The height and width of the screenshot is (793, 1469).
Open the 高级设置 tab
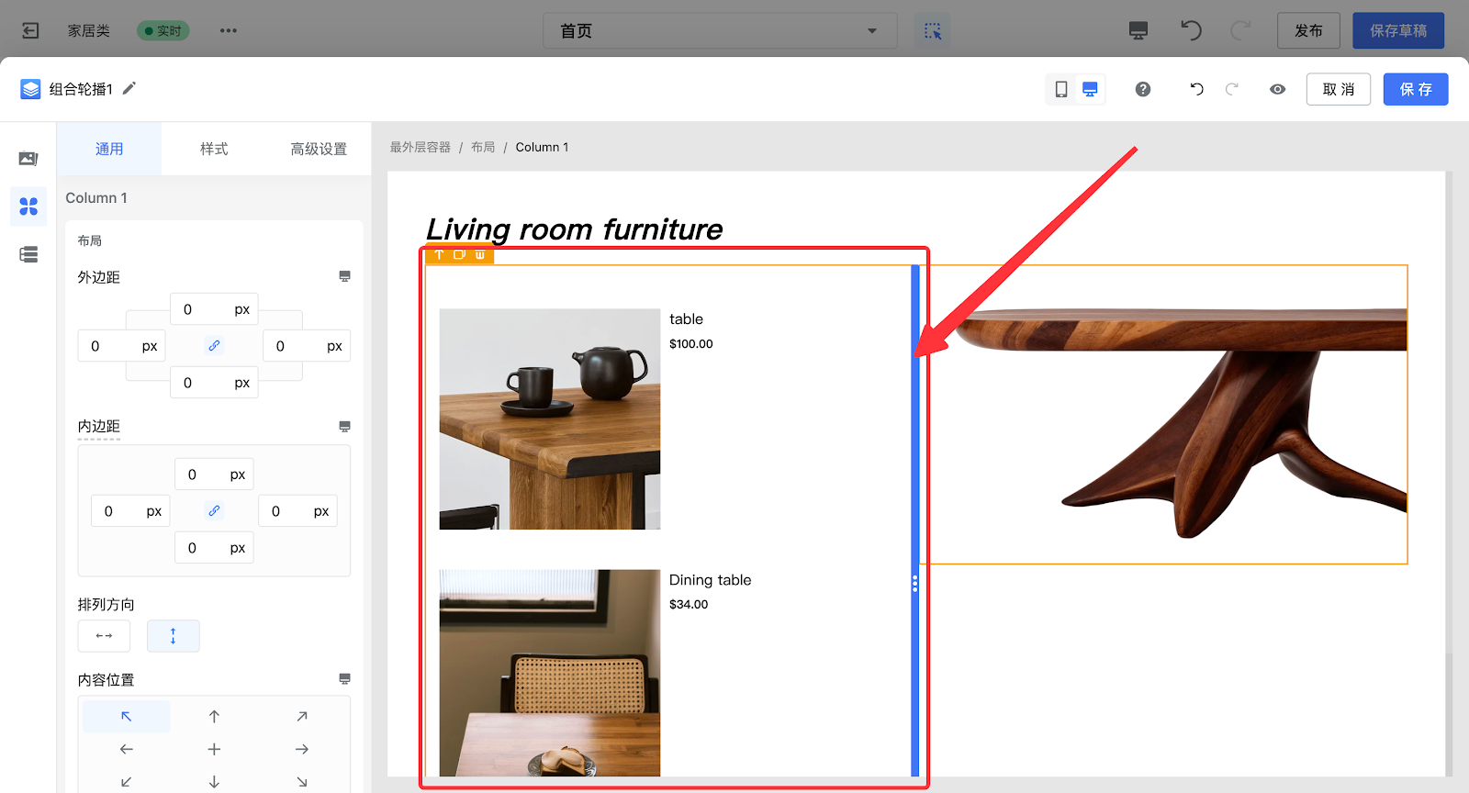(319, 149)
